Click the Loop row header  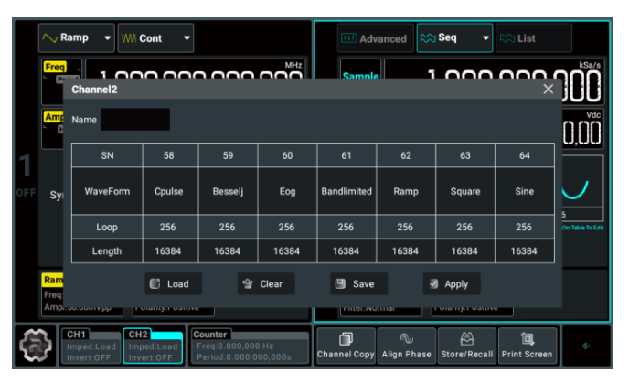(107, 227)
